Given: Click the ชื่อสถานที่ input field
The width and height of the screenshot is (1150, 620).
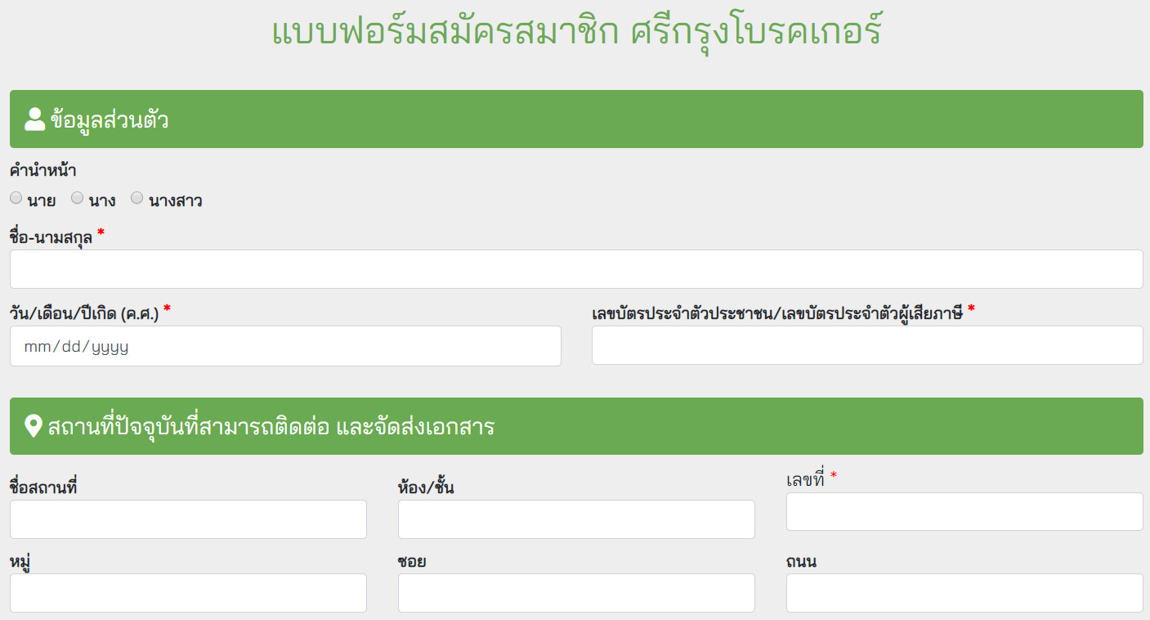Looking at the screenshot, I should tap(188, 519).
